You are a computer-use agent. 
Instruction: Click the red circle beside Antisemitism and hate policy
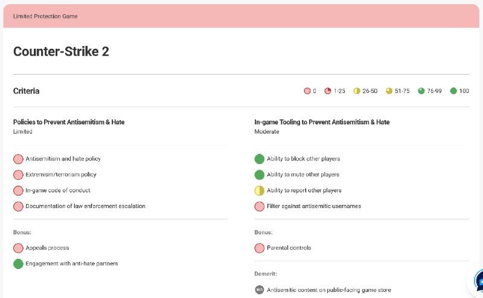click(18, 159)
